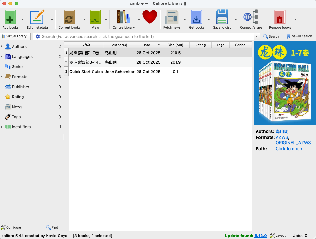This screenshot has width=316, height=239.
Task: Click the Connect/share network icon
Action: [x=251, y=18]
